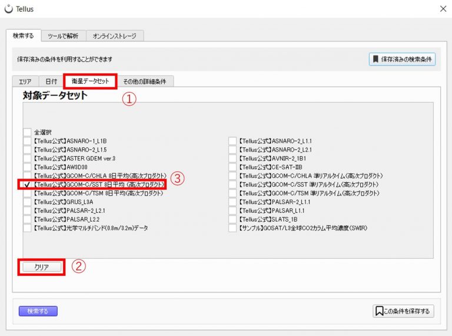Check ASNARO-2_L1.5 dataset checkbox
The image size is (452, 336).
point(28,150)
